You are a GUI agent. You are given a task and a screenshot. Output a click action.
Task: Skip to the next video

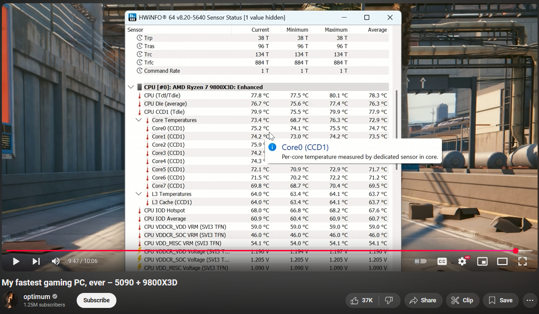click(36, 262)
